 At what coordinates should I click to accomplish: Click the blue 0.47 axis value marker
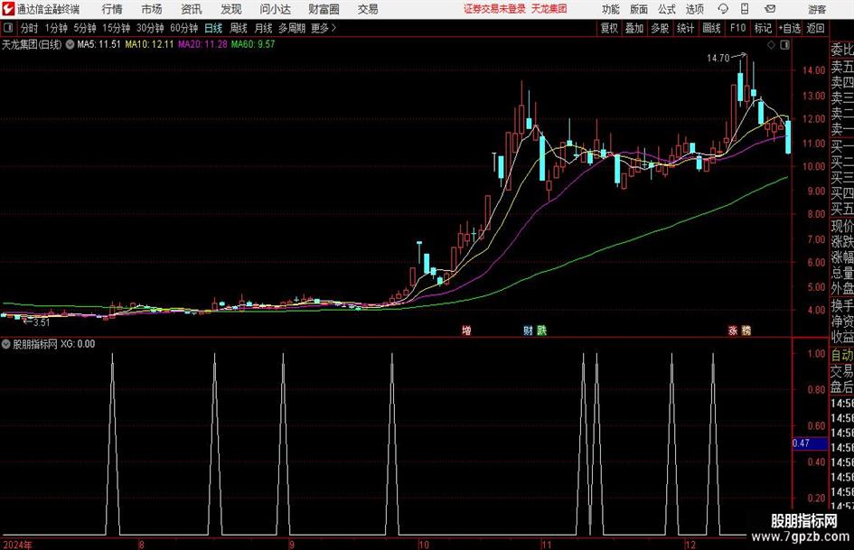(810, 443)
